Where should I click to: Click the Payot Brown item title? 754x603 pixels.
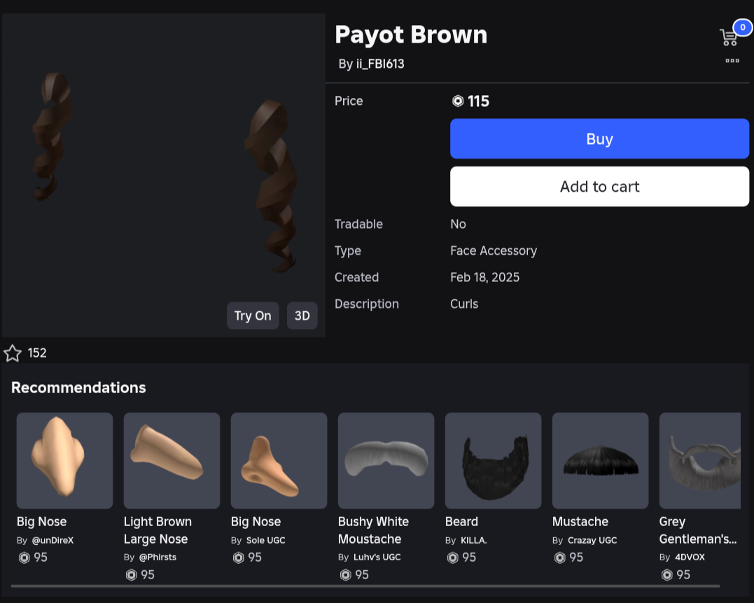pyautogui.click(x=411, y=34)
